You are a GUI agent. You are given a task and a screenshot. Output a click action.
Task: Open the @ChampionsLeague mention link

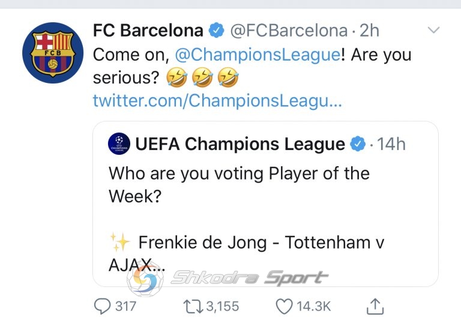[x=258, y=55]
